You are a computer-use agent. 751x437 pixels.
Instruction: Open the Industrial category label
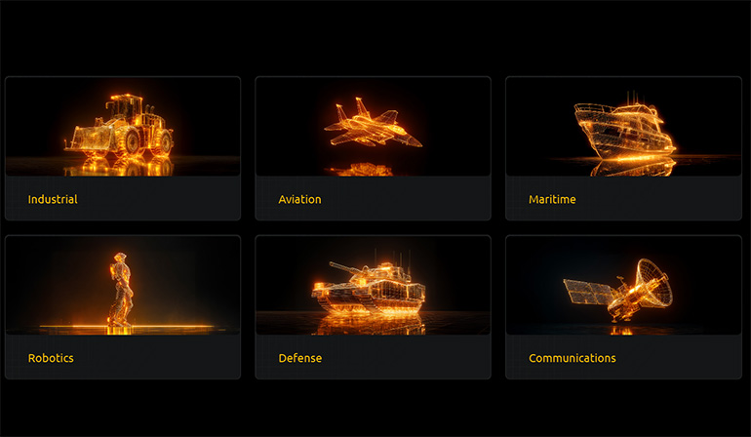pyautogui.click(x=53, y=199)
